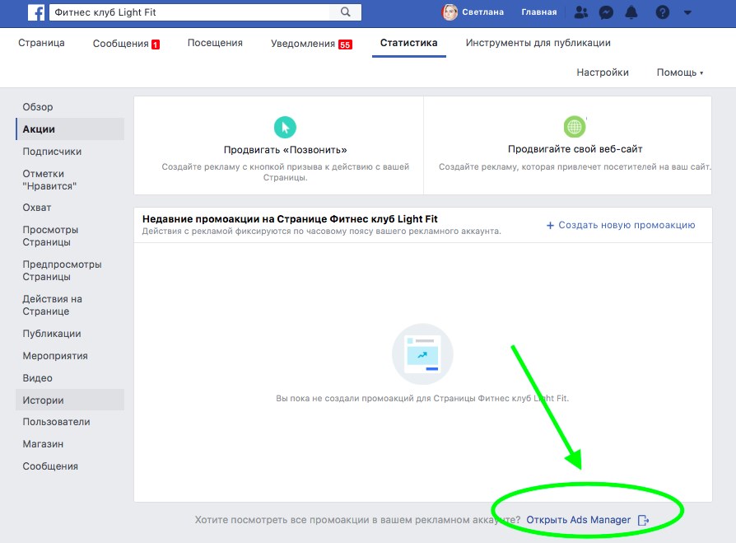This screenshot has width=736, height=543.
Task: Switch to the Страница tab
Action: tap(41, 43)
